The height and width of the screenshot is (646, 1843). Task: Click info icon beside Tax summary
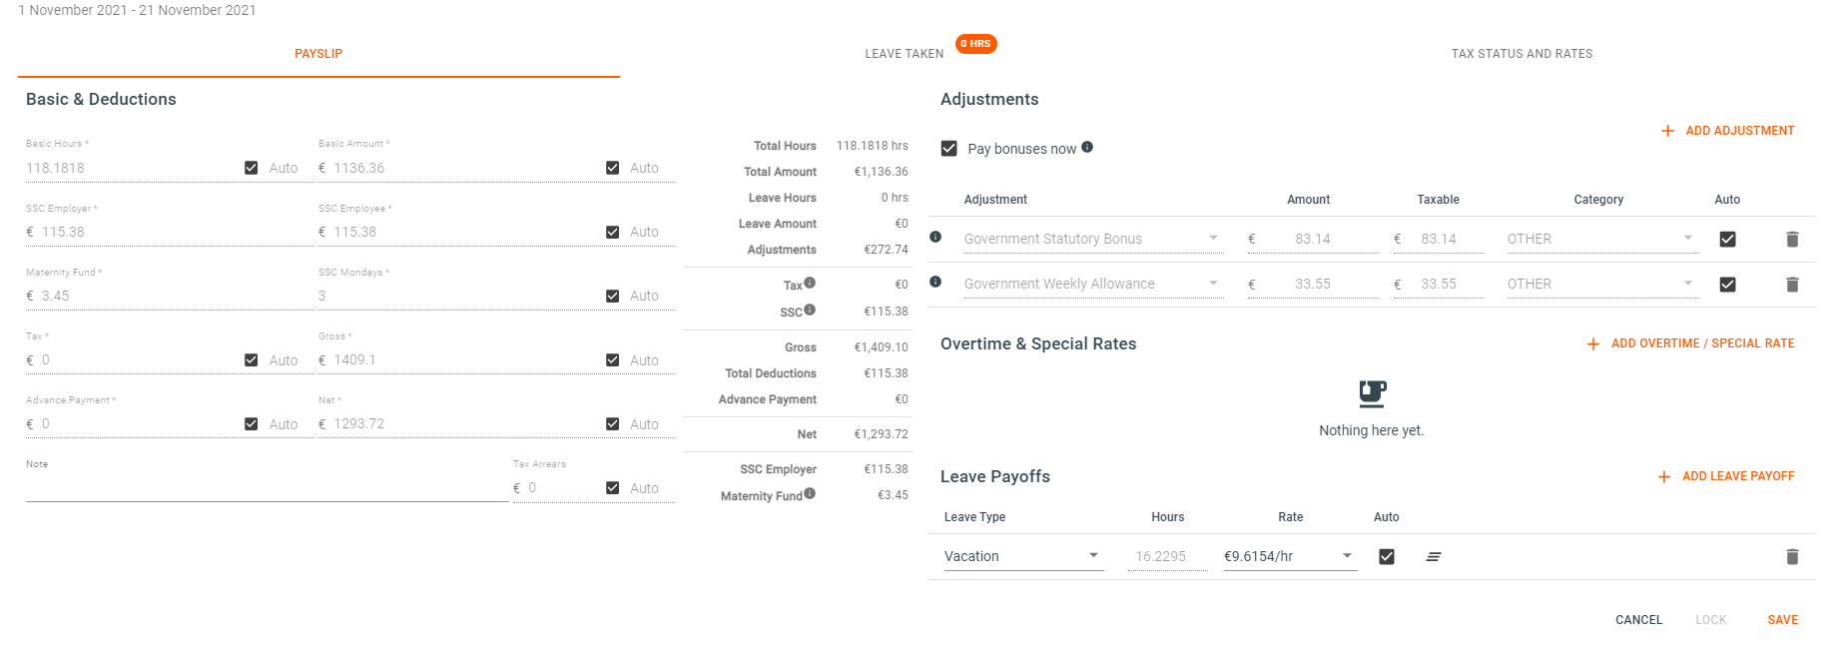coord(810,283)
